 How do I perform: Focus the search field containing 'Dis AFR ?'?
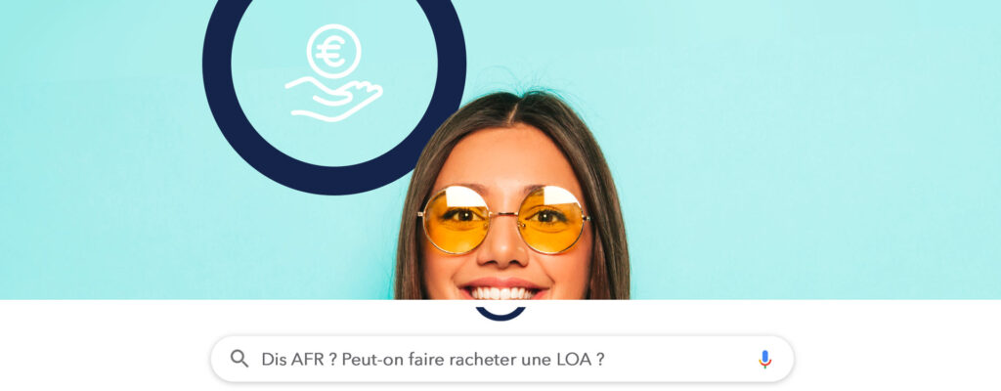pos(502,359)
